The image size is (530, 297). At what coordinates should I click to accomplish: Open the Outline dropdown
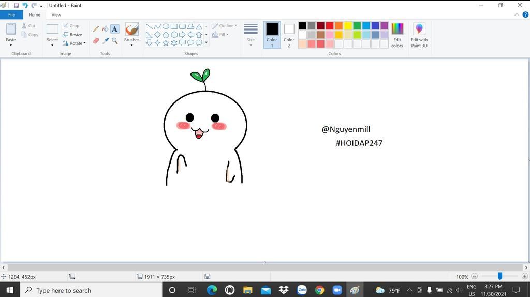point(225,26)
